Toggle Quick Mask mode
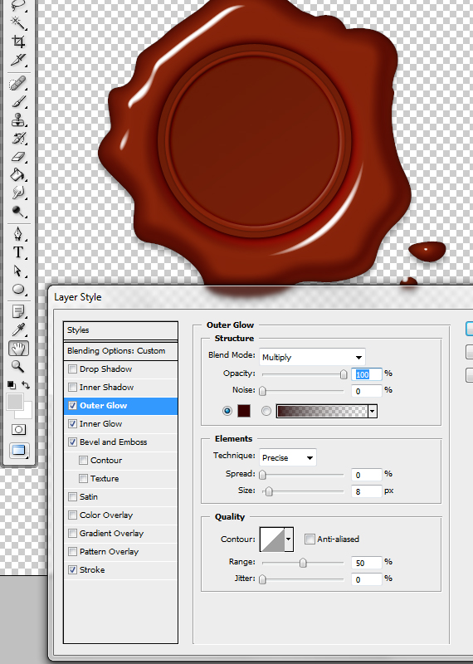Image resolution: width=473 pixels, height=664 pixels. click(x=18, y=430)
